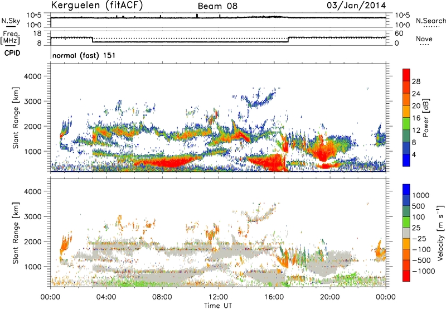Click 'Slant Range [km]' label of velocity panel
Viewport: 446px width, 309px height.
tap(16, 233)
